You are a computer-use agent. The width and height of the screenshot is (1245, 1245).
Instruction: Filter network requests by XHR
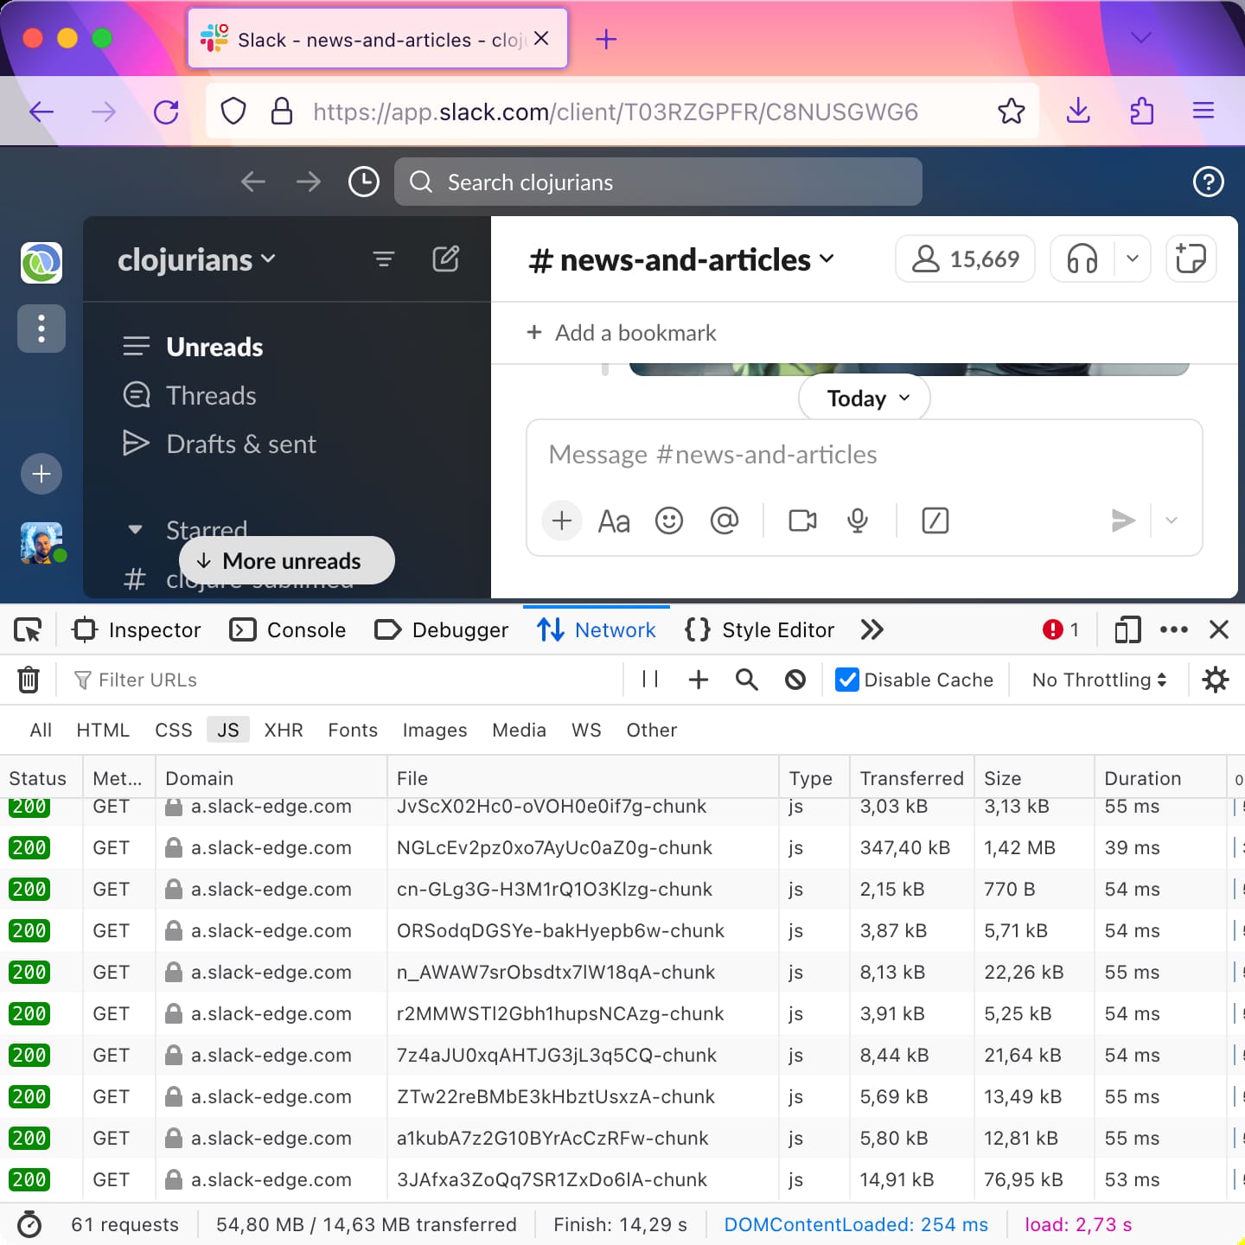tap(284, 730)
